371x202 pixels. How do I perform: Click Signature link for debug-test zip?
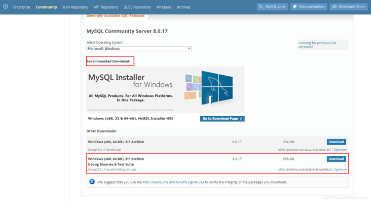coord(340,170)
